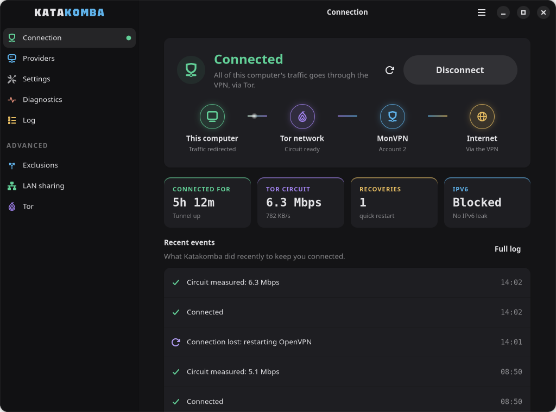
Task: Click the KATAKOMBA logo
Action: pyautogui.click(x=69, y=13)
